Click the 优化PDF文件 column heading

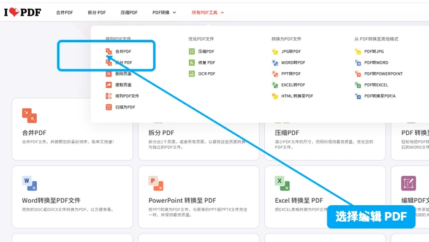pos(201,39)
